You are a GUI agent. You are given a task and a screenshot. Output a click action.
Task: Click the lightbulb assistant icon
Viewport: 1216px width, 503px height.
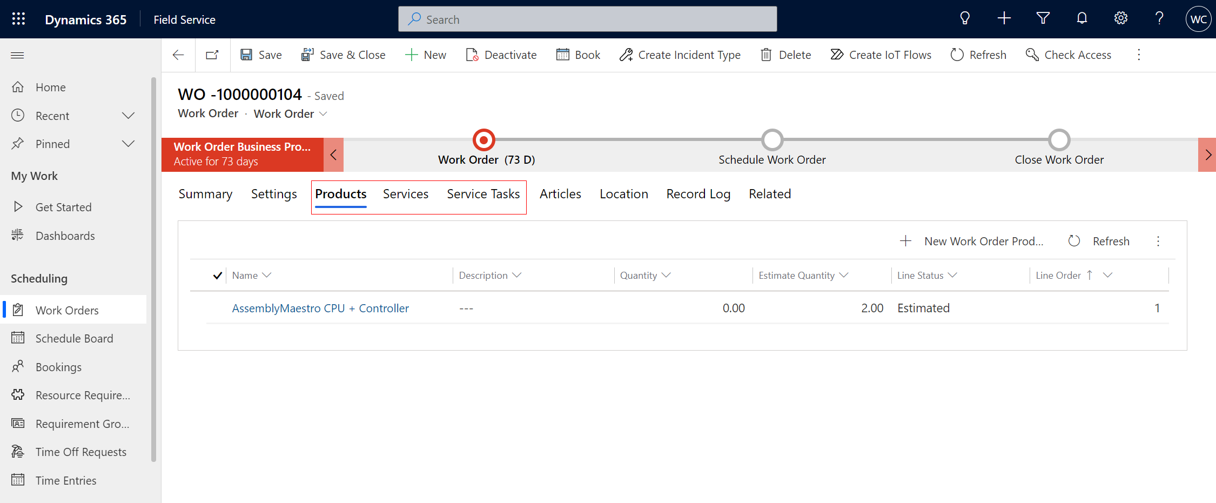click(965, 19)
